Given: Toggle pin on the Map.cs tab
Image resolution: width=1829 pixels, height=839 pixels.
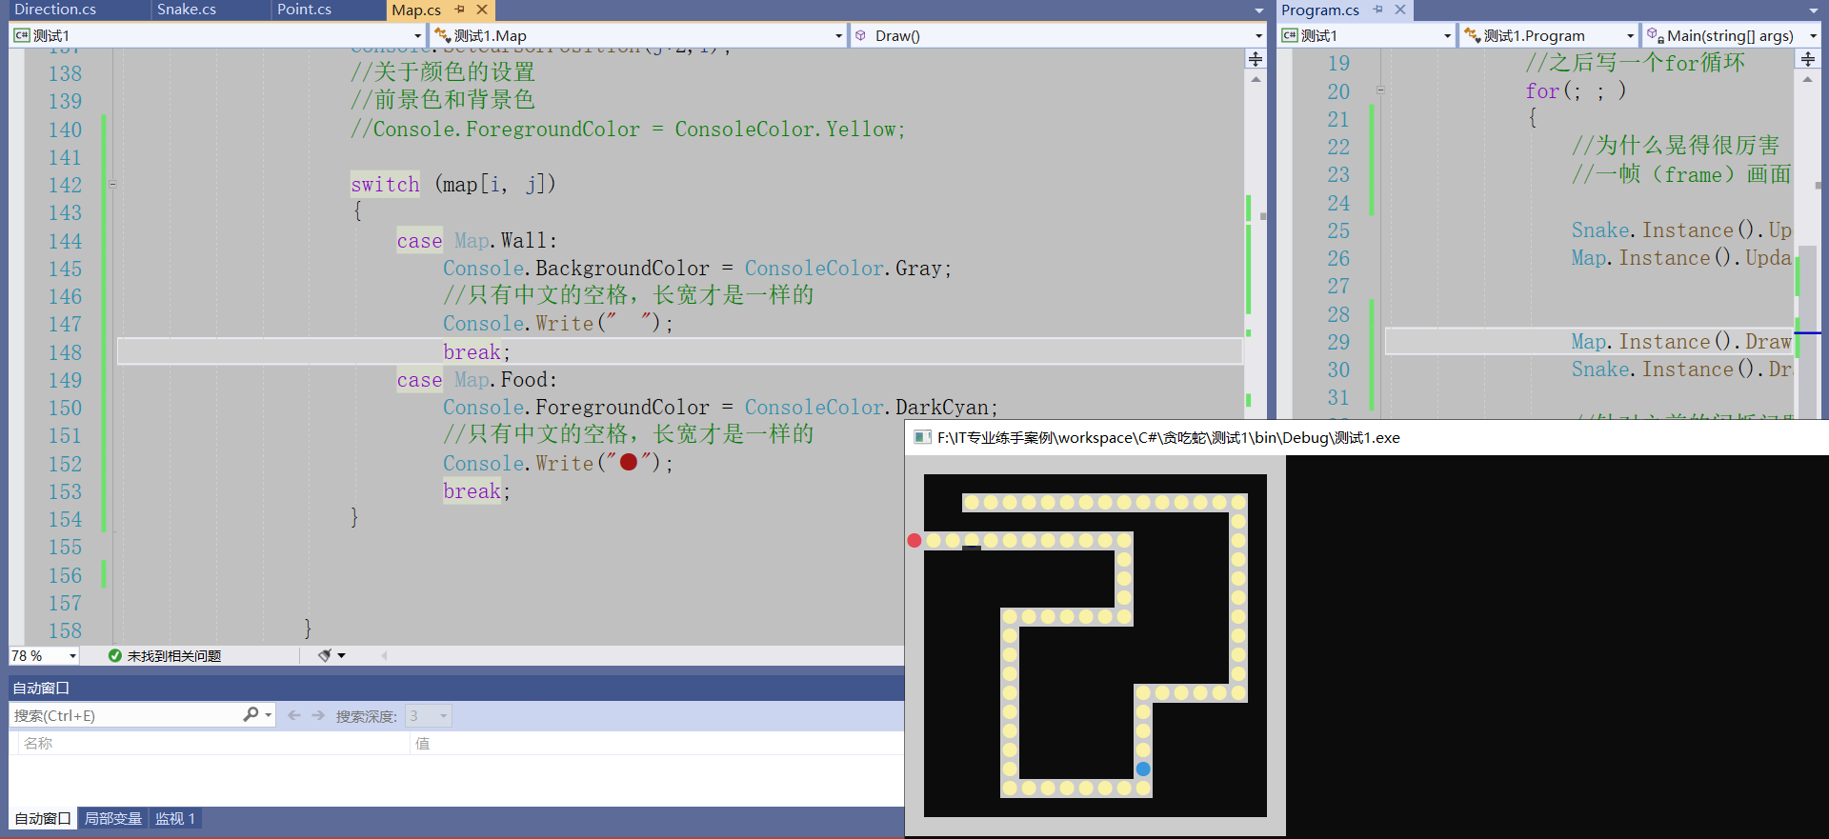Looking at the screenshot, I should pyautogui.click(x=460, y=10).
